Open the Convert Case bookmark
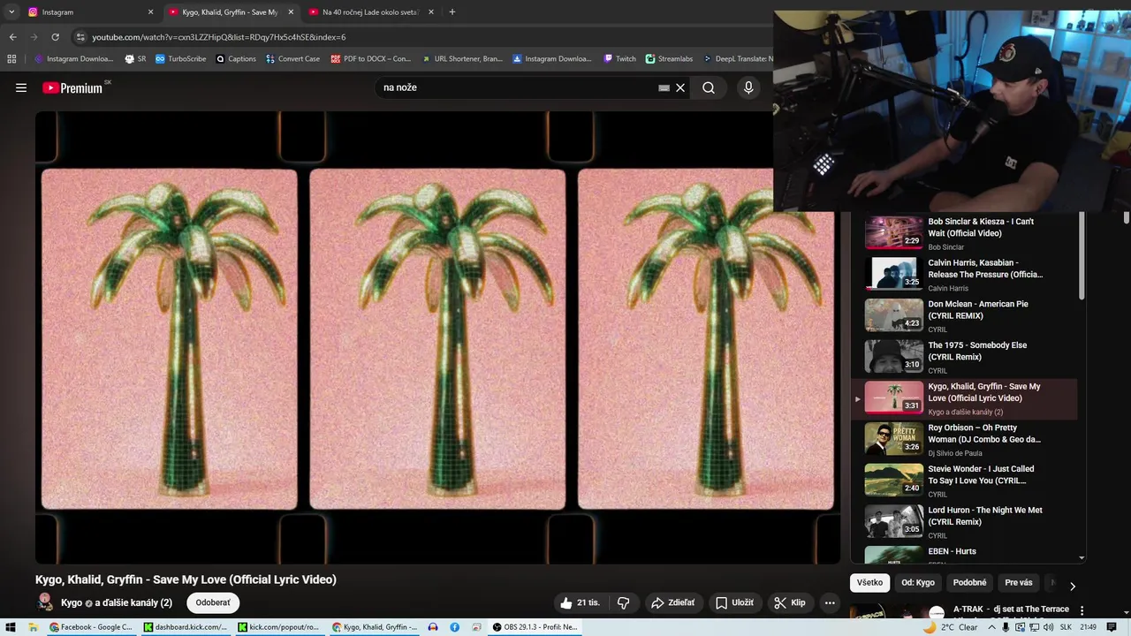 (292, 59)
